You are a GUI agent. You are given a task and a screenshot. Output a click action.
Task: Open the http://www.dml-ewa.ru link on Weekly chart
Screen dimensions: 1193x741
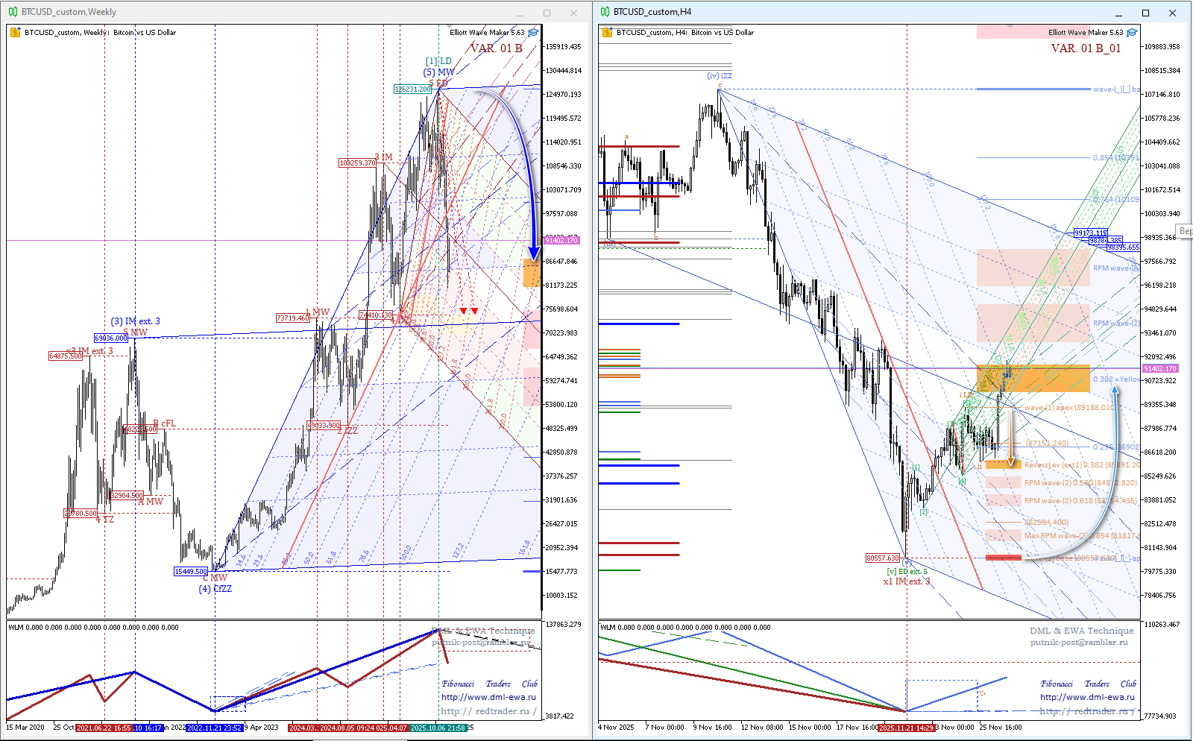[488, 698]
